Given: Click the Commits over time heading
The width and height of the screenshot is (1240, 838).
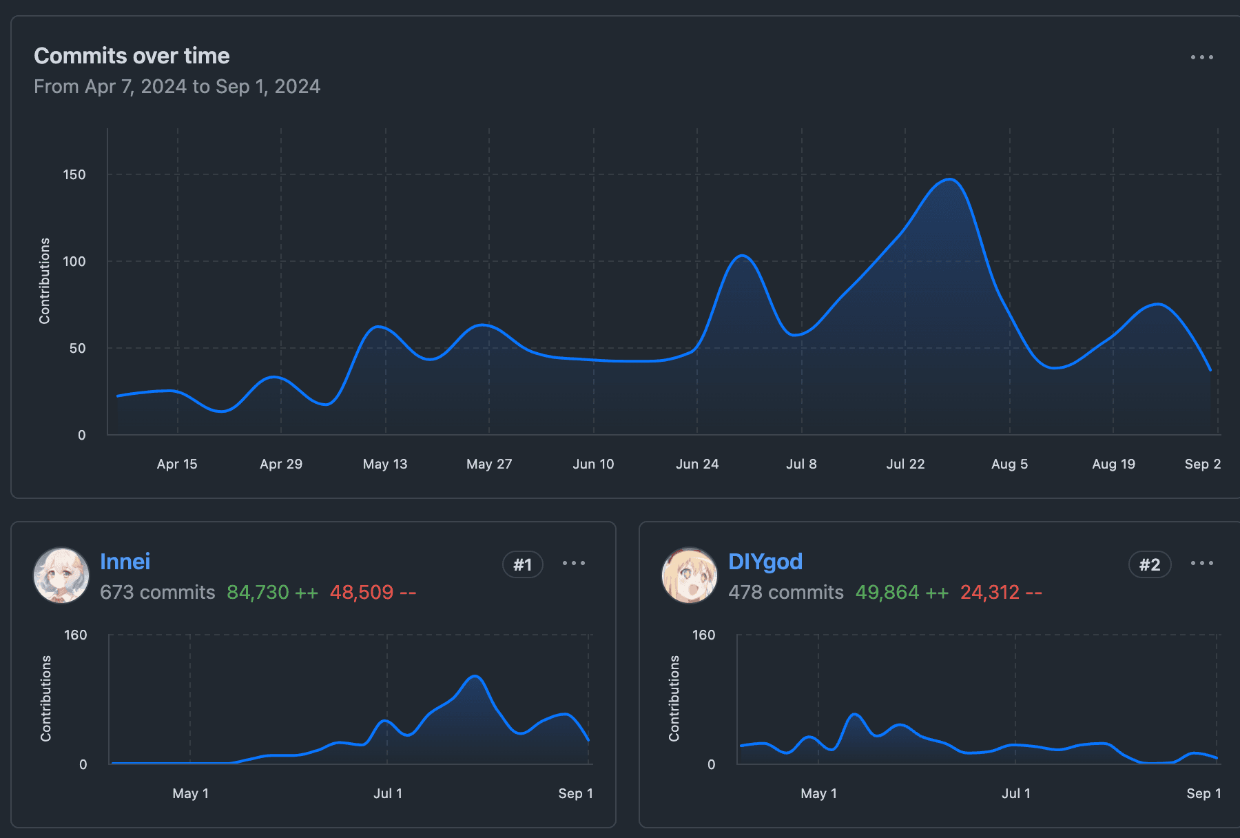Looking at the screenshot, I should [x=132, y=56].
